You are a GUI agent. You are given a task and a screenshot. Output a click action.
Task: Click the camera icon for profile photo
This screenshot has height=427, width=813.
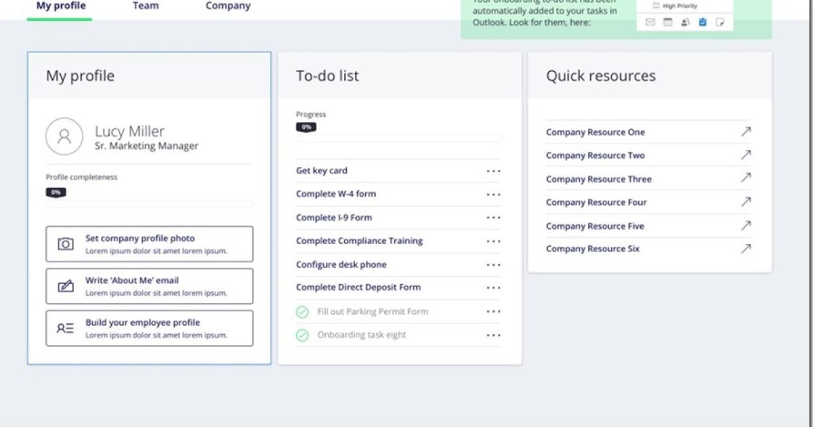click(x=66, y=244)
